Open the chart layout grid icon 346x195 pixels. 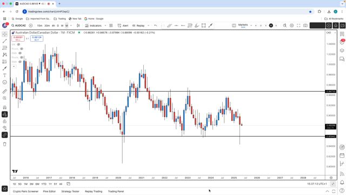pyautogui.click(x=111, y=25)
